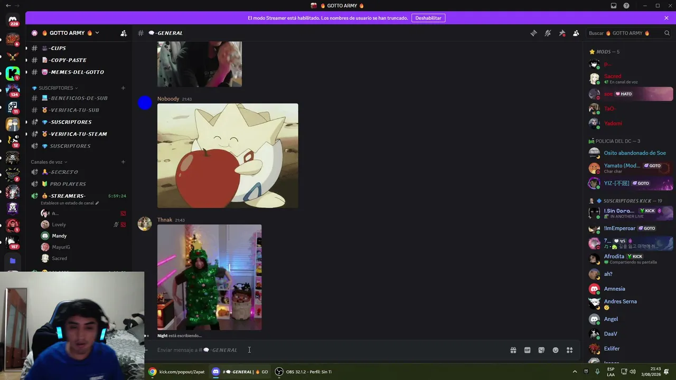Open Thnak's Christmas tree costume image
Image resolution: width=676 pixels, height=380 pixels.
pos(209,278)
